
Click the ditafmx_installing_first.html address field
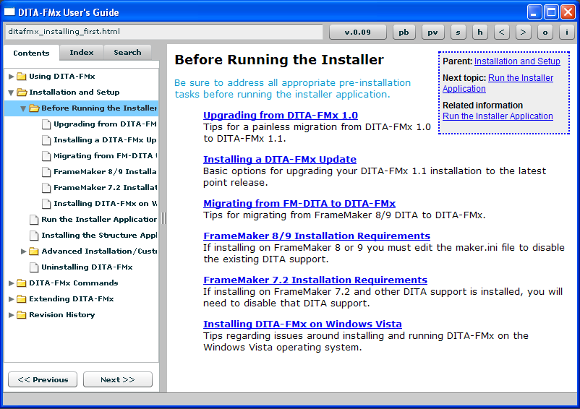pyautogui.click(x=163, y=32)
